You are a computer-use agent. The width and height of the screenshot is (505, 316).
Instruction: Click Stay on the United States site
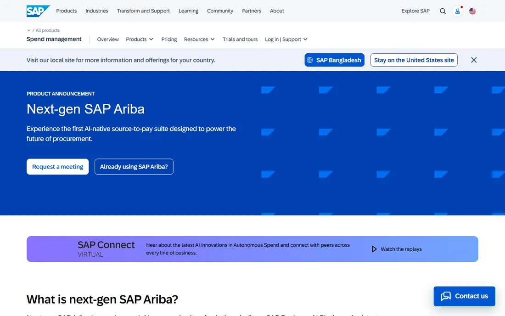click(414, 60)
